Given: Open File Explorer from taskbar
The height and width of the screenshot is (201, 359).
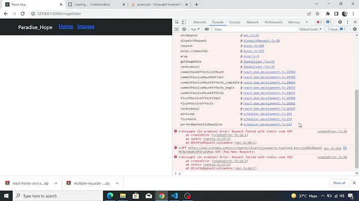Looking at the screenshot, I should click(x=123, y=196).
